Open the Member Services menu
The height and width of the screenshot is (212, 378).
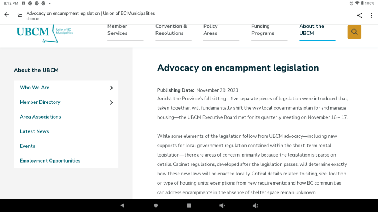[x=117, y=30]
